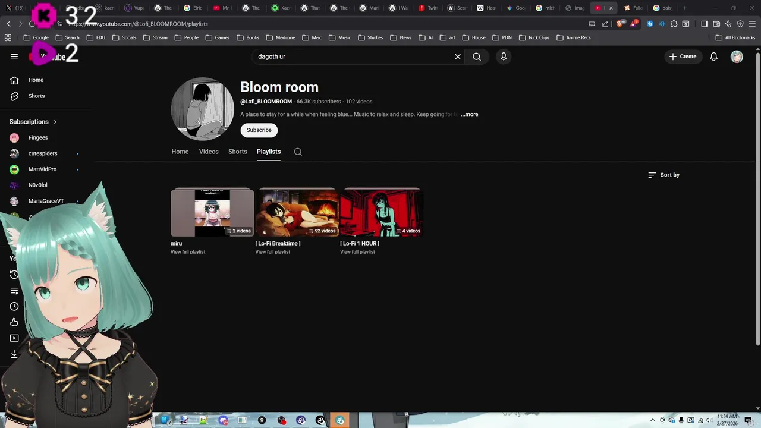Switch to the Fallo browser tab
Image resolution: width=761 pixels, height=428 pixels.
tap(634, 8)
